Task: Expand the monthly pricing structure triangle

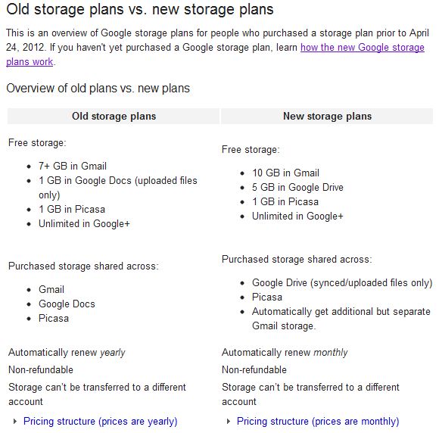Action: pos(229,421)
